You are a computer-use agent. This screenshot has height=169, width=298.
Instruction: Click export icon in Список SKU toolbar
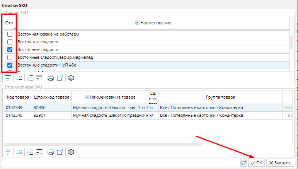[x=60, y=78]
